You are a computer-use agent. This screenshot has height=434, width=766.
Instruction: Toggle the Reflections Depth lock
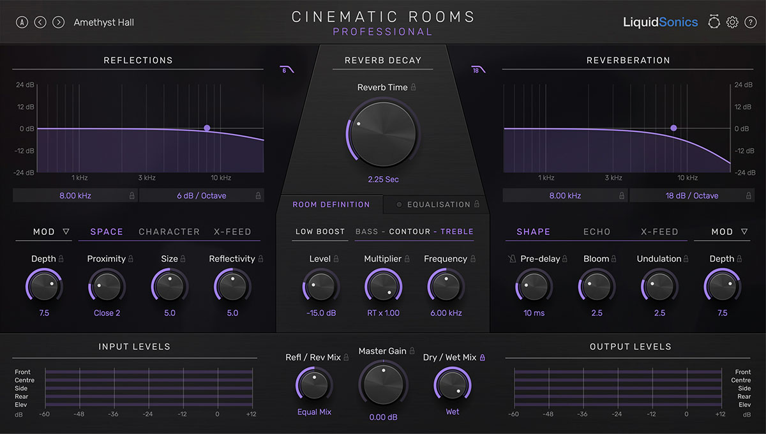click(x=61, y=258)
